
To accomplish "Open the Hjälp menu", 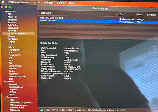I will point(72,3).
